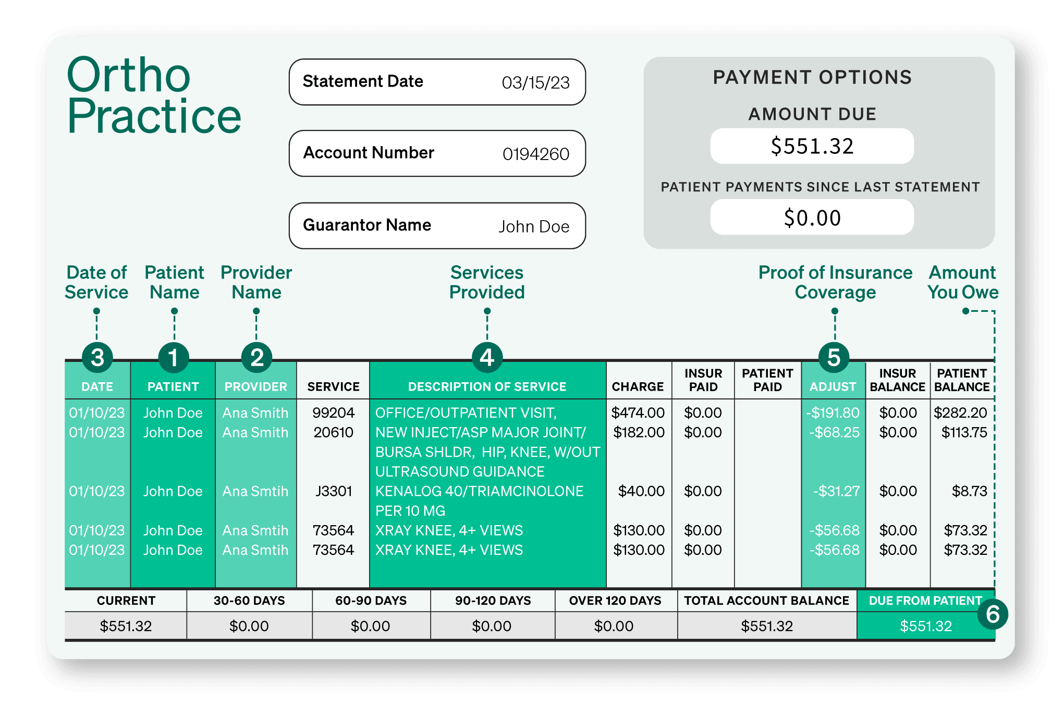Click the Description of Service column header
Image resolution: width=1064 pixels, height=704 pixels.
click(487, 386)
